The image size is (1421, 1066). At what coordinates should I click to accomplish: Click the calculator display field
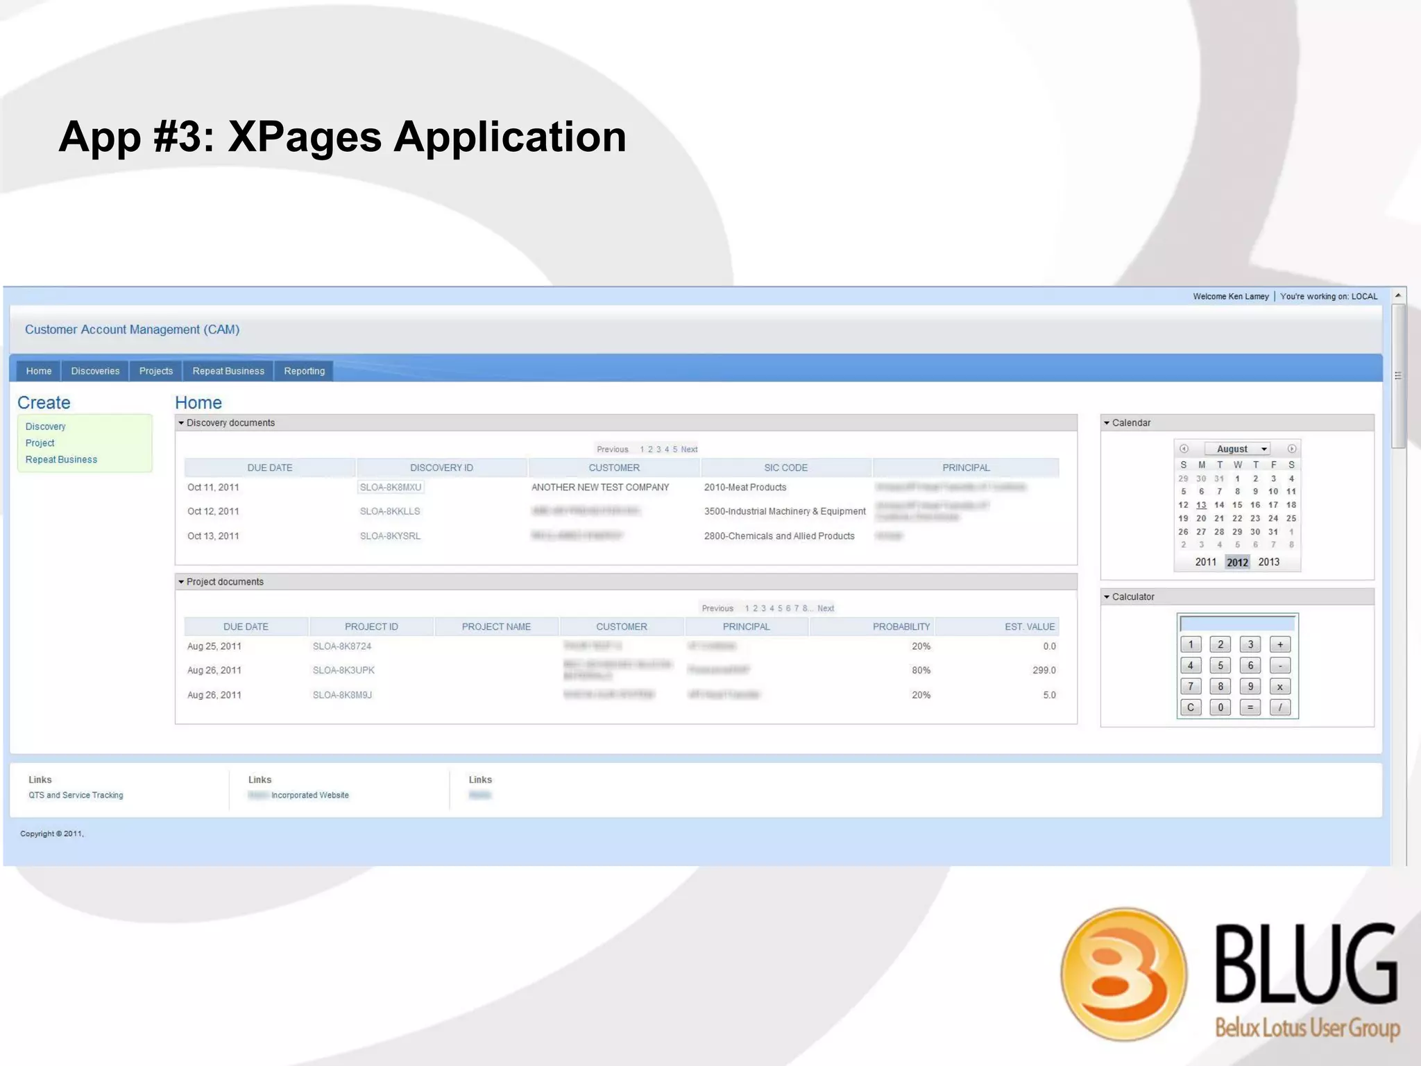[1237, 624]
